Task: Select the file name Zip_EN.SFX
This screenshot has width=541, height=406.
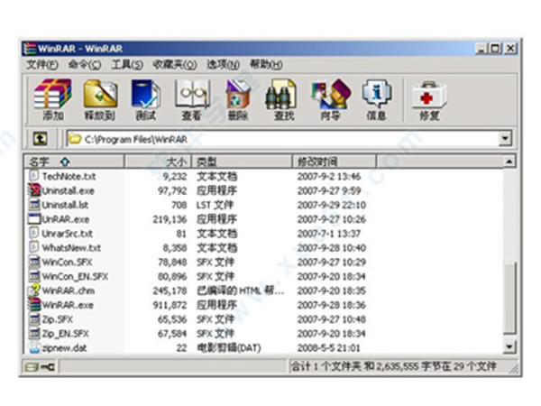Action: tap(65, 334)
